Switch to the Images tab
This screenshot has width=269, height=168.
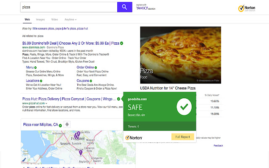point(40,19)
